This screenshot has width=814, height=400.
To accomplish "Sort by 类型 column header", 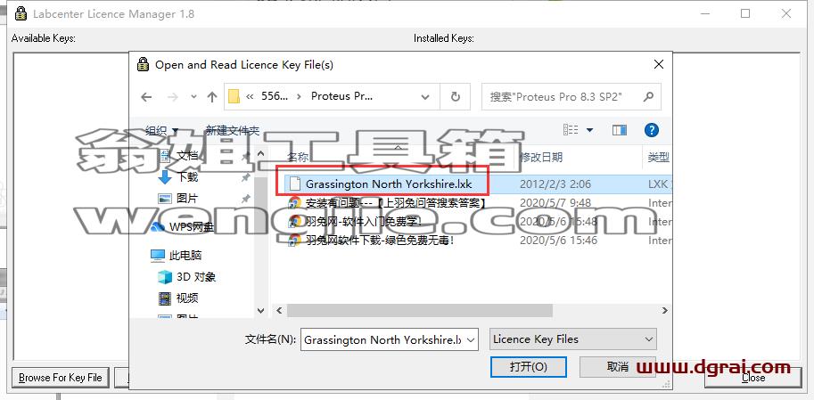I will point(659,157).
